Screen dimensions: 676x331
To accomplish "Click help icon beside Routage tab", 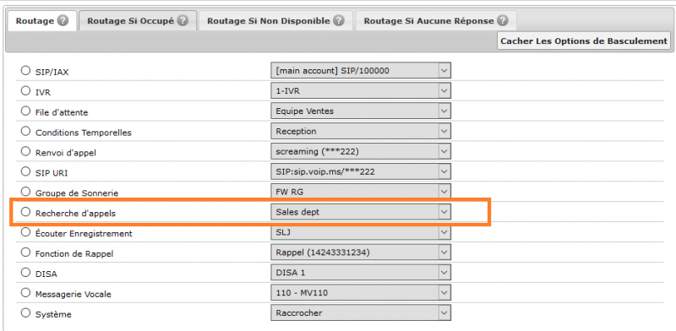I will pos(63,20).
